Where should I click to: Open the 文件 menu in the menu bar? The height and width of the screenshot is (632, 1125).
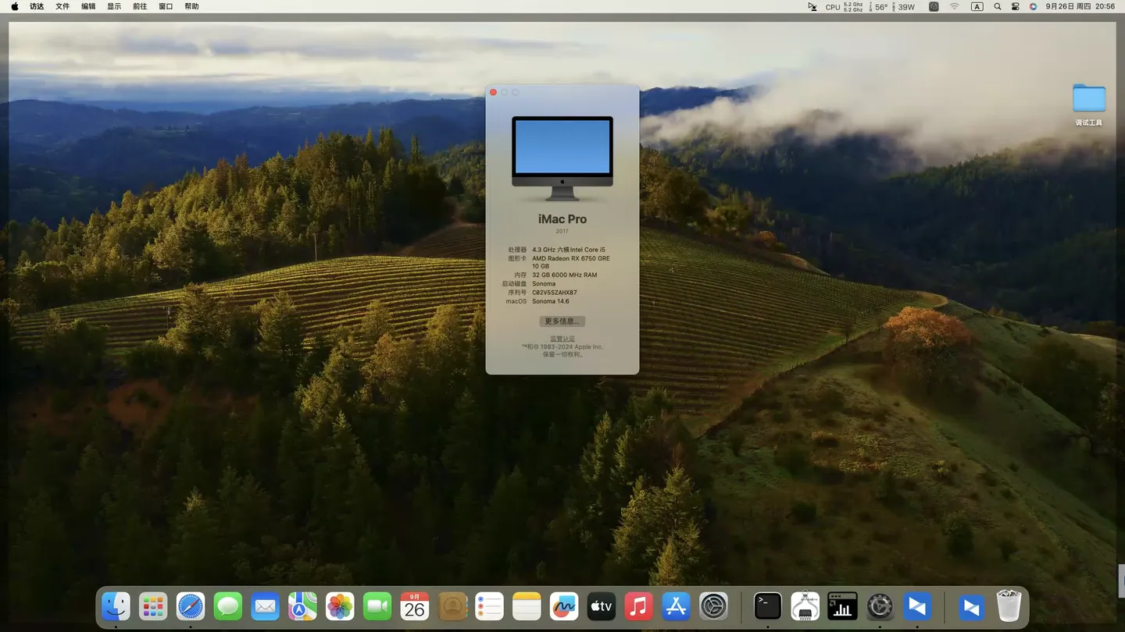click(62, 6)
